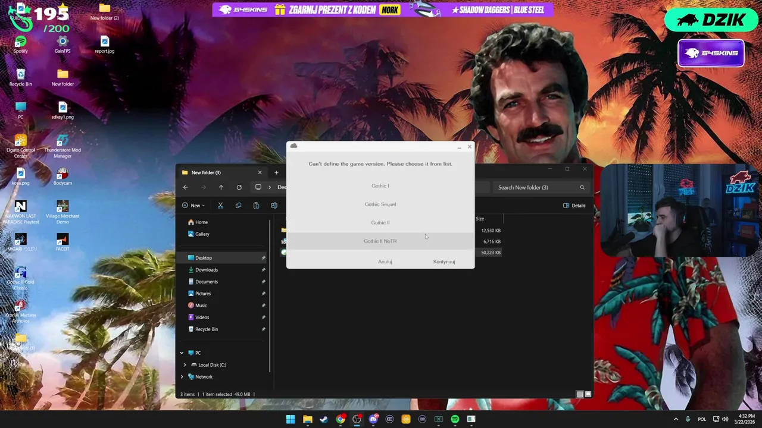
Task: Pick Gothic II from the game list
Action: pos(380,222)
